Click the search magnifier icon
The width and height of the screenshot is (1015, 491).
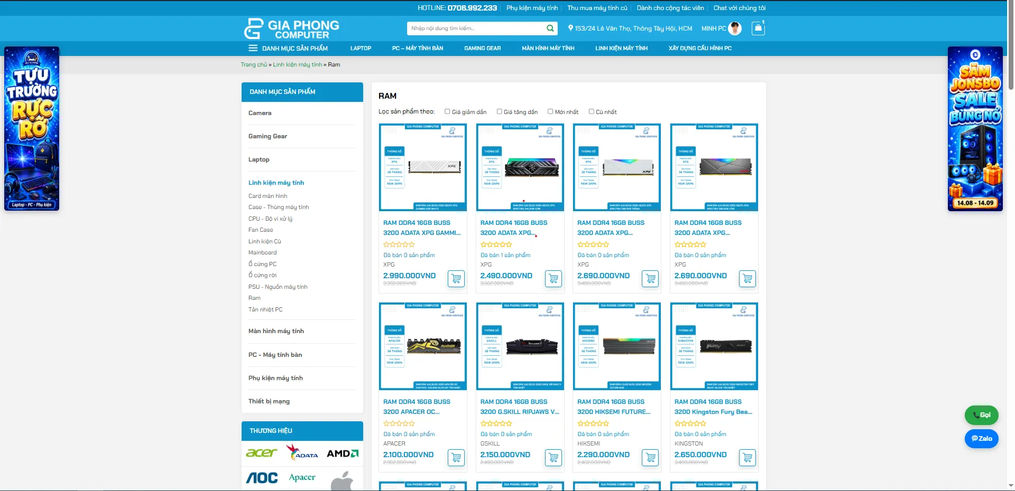[x=550, y=29]
